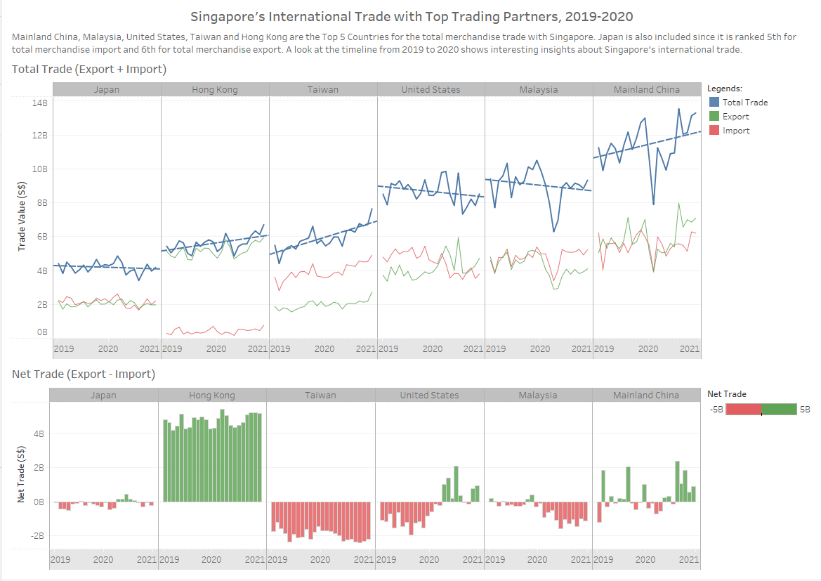Select the "Trade Value (S$)" axis label

(x=22, y=217)
